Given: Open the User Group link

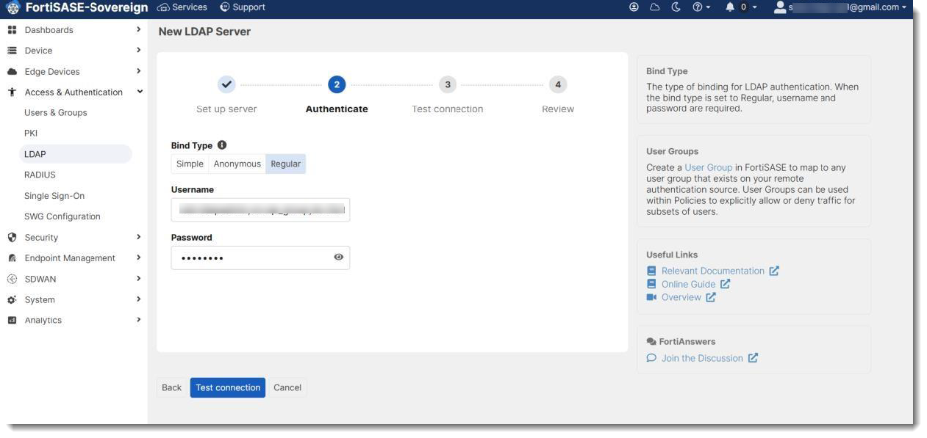Looking at the screenshot, I should pos(708,167).
